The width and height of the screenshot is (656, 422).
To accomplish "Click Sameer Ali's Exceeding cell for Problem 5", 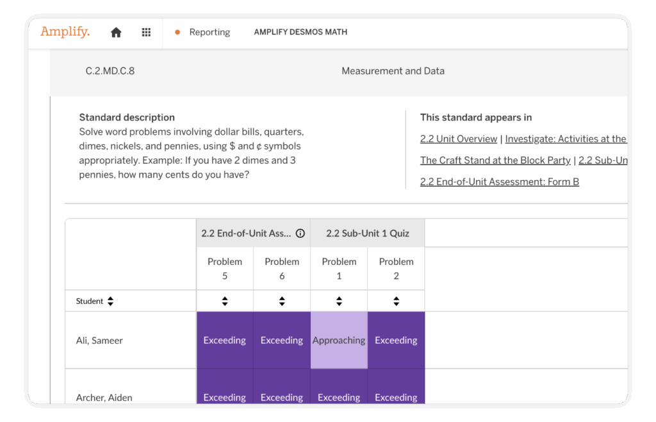I will click(x=225, y=341).
